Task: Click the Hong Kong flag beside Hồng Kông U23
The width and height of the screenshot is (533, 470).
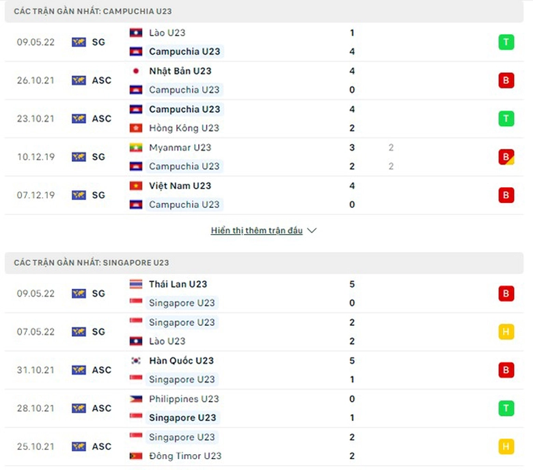Action: click(135, 128)
